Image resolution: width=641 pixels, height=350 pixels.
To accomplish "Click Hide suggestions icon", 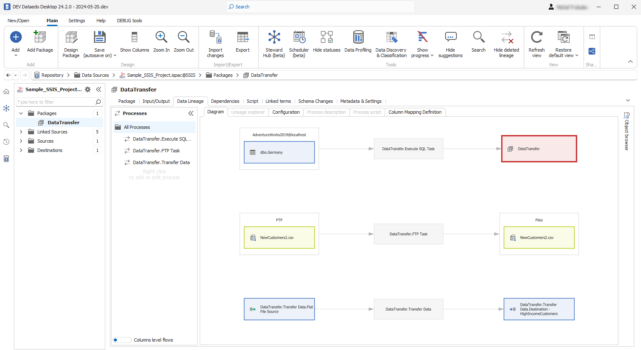I will (451, 37).
